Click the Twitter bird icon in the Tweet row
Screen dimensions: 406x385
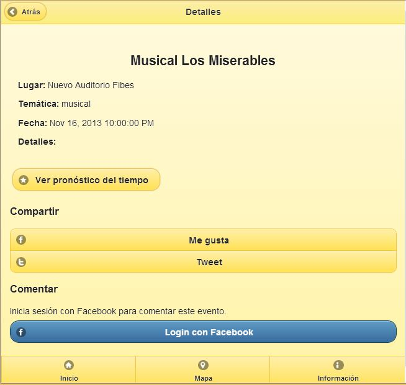(21, 262)
